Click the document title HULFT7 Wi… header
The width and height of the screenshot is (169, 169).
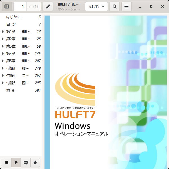[x=69, y=4]
